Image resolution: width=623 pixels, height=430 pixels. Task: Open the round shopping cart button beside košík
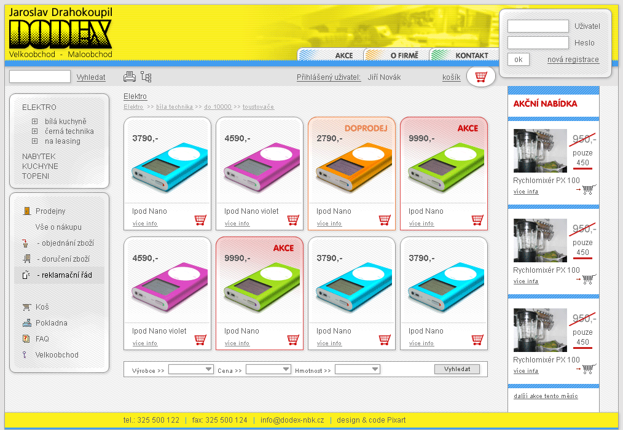(480, 77)
